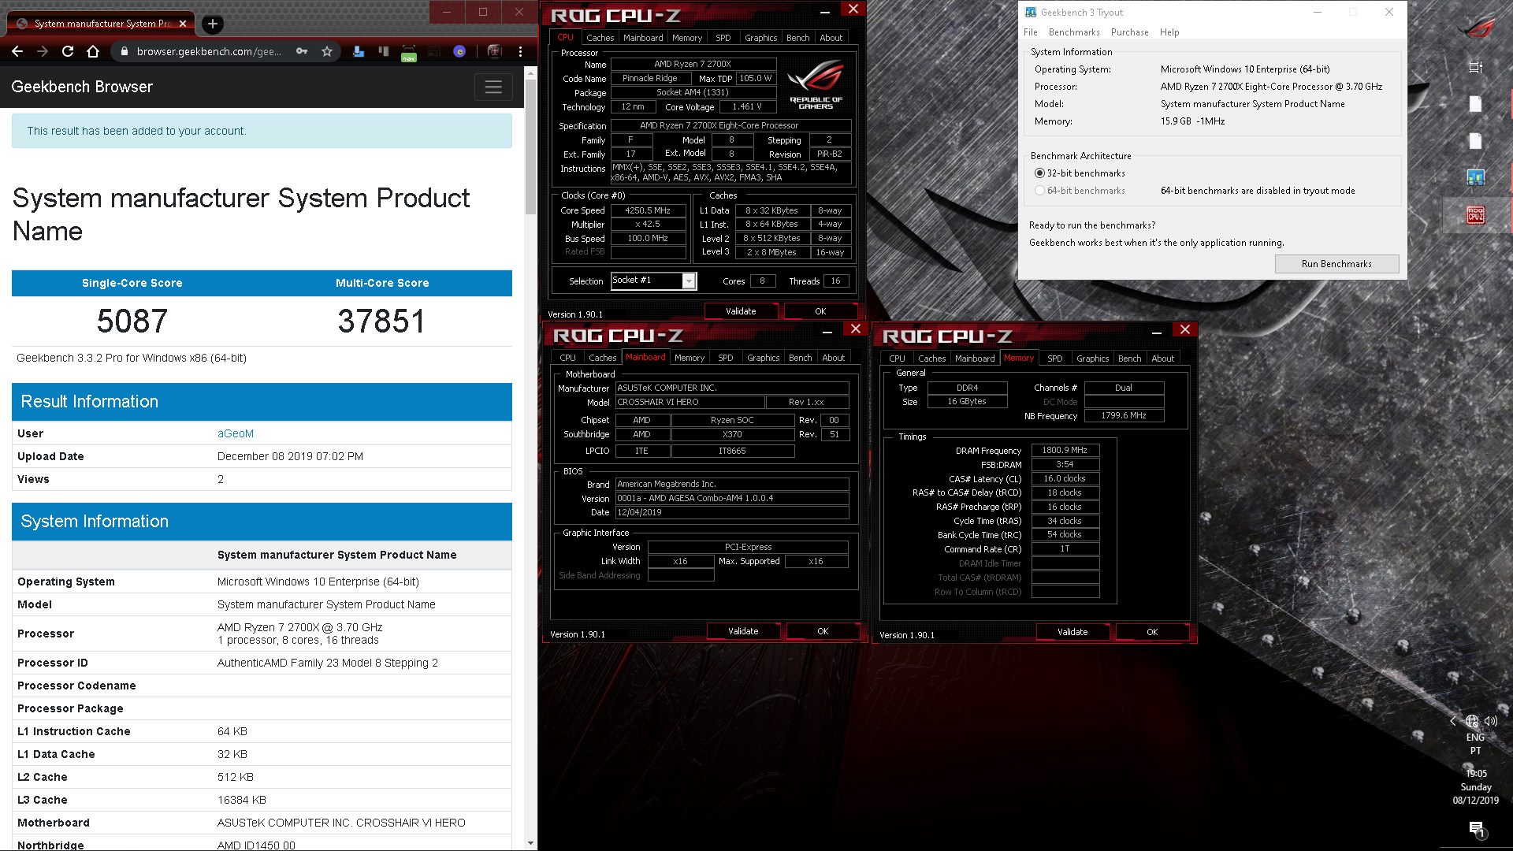Select the Single-Core Score value 5087
Screen dimensions: 1513x851
tap(132, 321)
